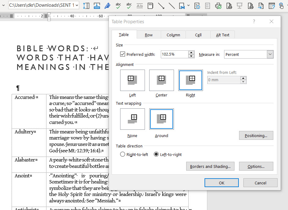Click the "Accursed" table cell
Screen dimensions: 288x210
[x=29, y=111]
